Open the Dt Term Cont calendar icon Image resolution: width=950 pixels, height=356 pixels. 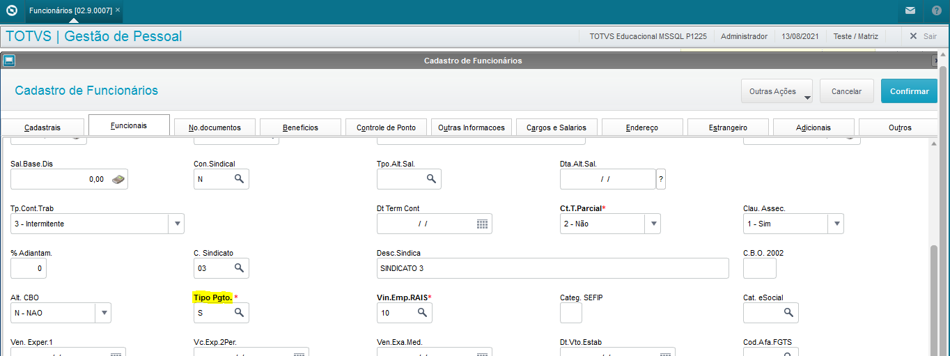point(483,224)
